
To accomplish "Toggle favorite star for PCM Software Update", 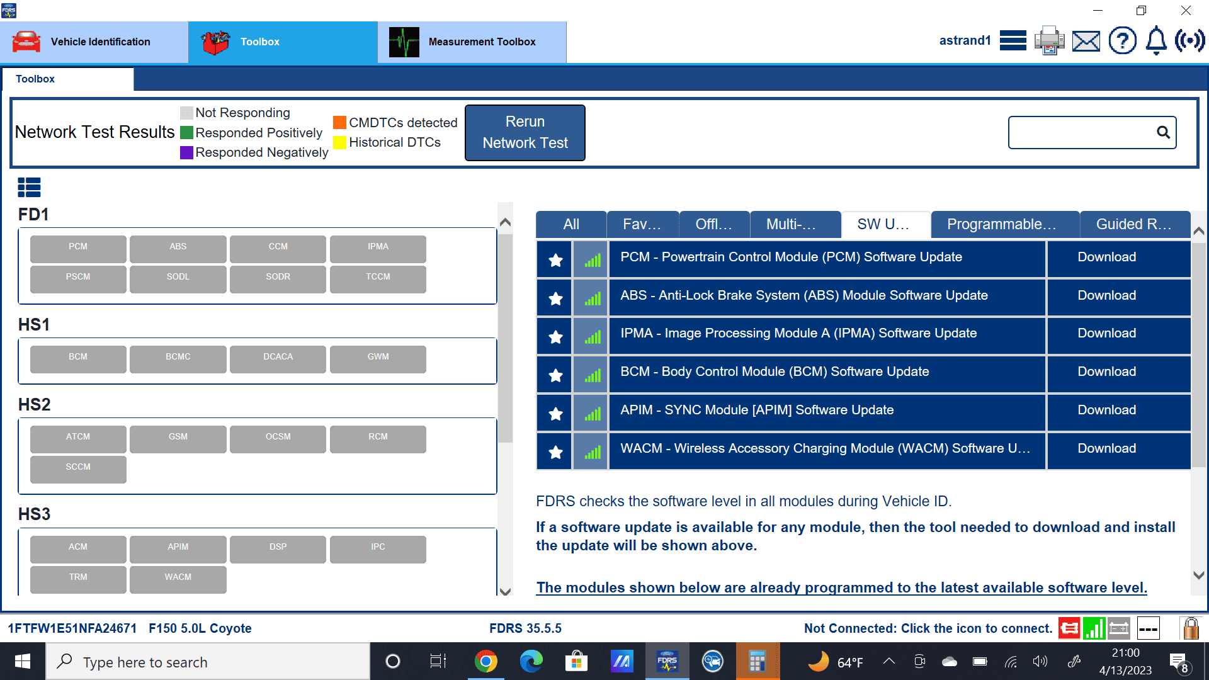I will pos(555,260).
